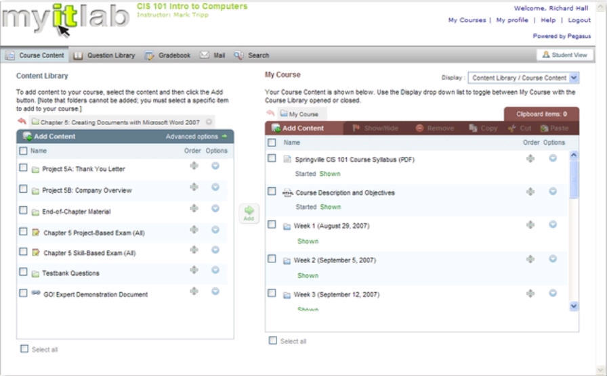The width and height of the screenshot is (607, 376).
Task: Click the Chapter 5 Project-Based Exam icon
Action: coord(36,232)
